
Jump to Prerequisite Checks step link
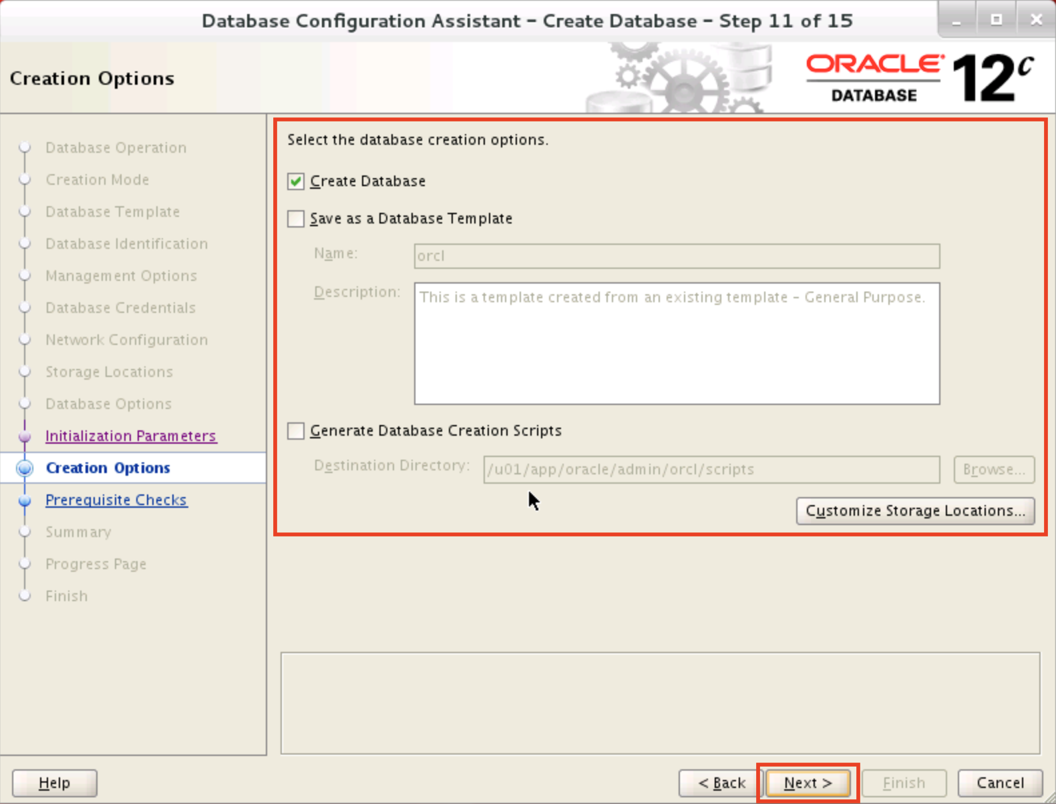click(x=116, y=500)
